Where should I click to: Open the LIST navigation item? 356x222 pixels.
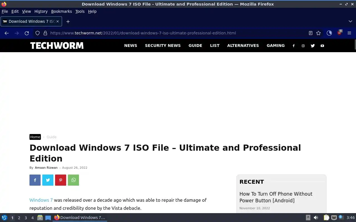(x=215, y=46)
